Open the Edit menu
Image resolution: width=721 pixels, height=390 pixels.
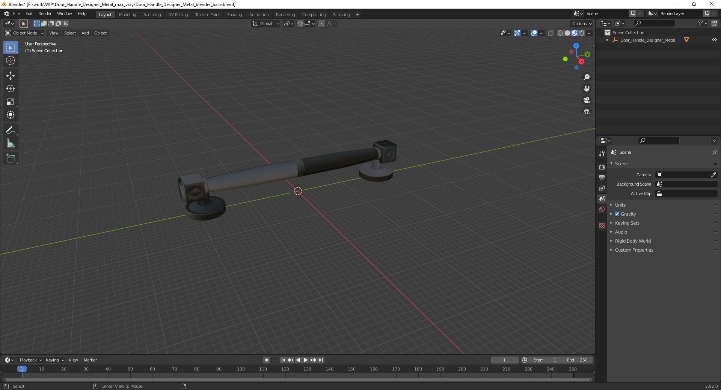(29, 13)
